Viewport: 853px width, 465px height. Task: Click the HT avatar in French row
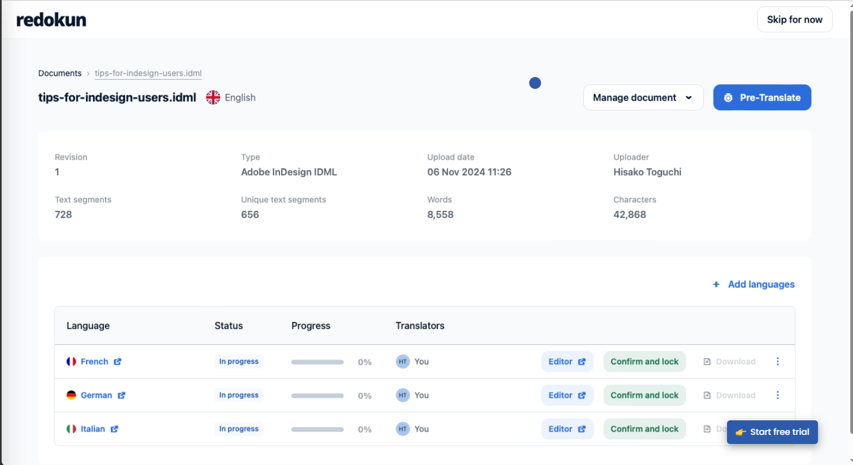tap(403, 362)
